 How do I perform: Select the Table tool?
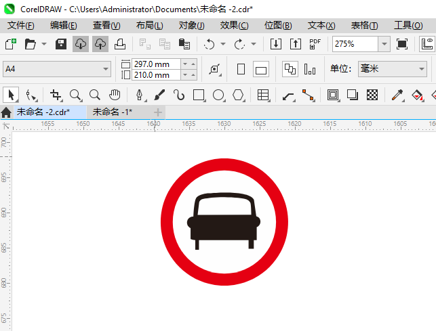click(x=263, y=95)
